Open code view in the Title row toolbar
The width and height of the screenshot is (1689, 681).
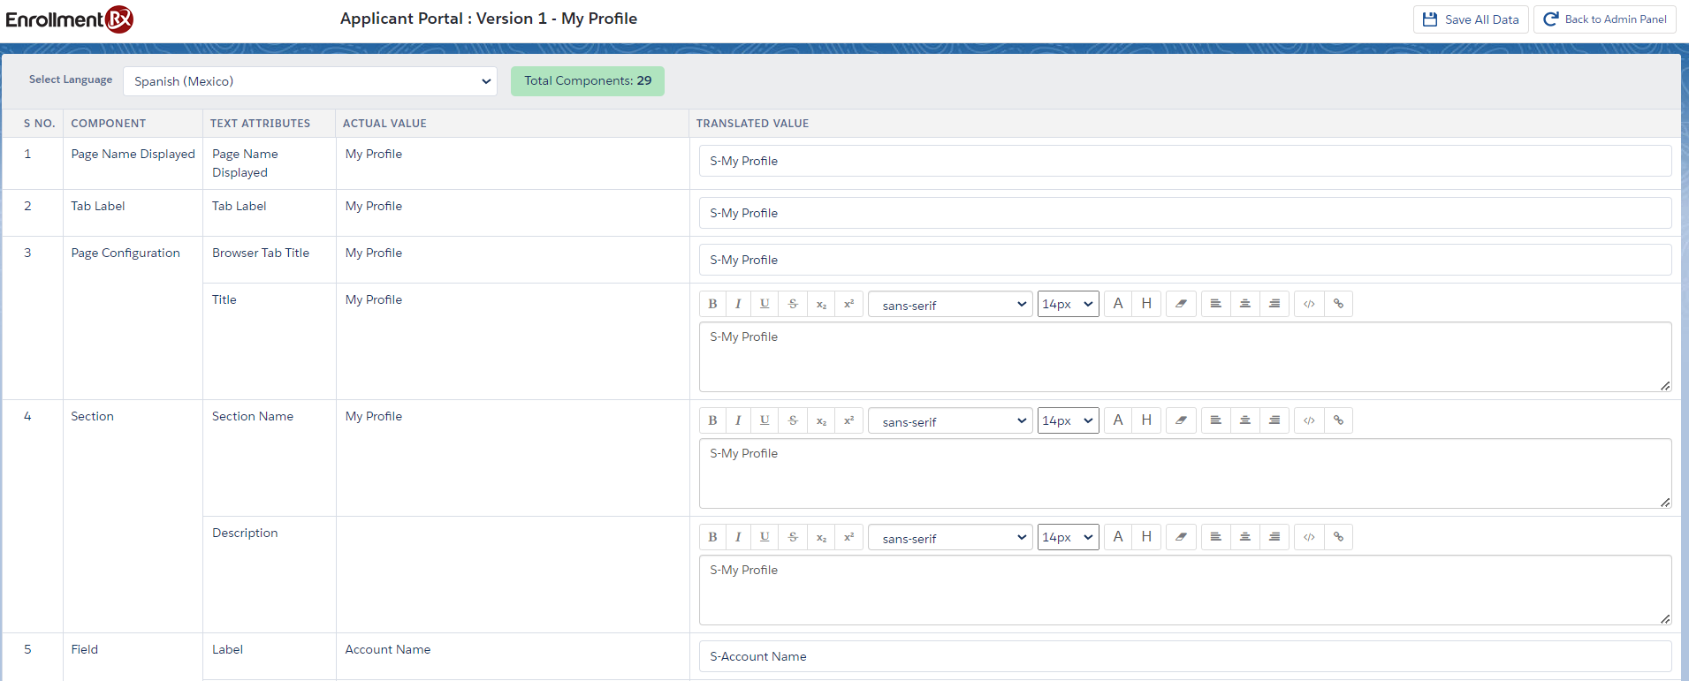[x=1309, y=304]
